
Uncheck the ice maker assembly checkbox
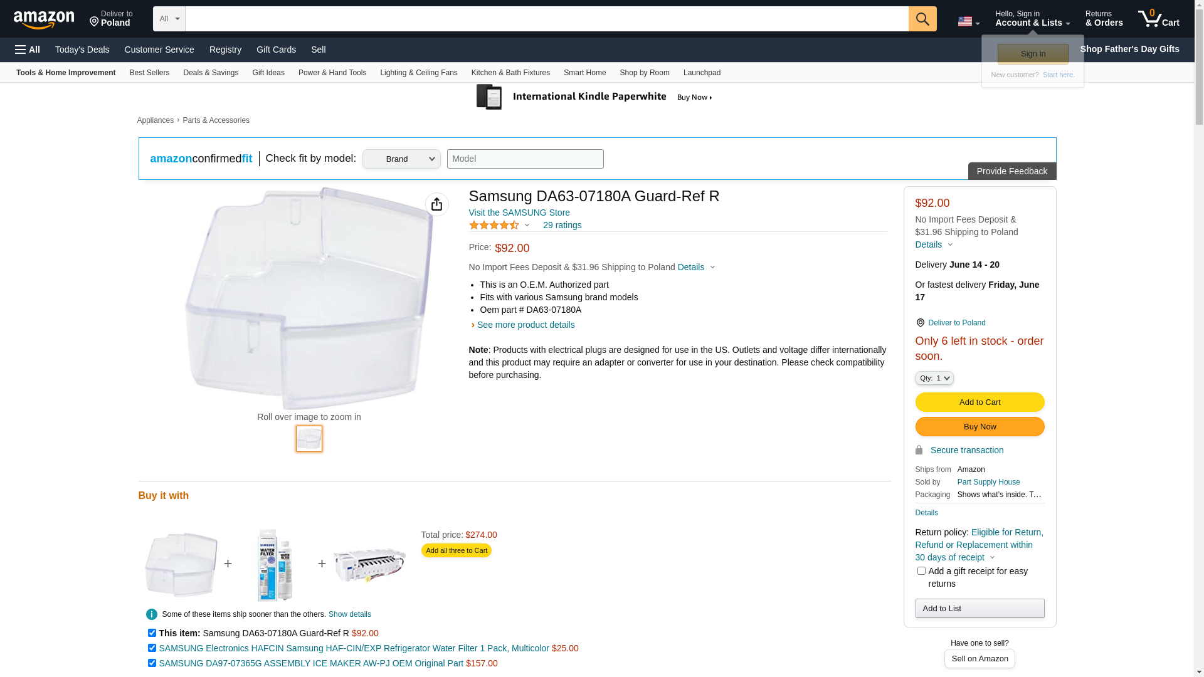point(152,663)
